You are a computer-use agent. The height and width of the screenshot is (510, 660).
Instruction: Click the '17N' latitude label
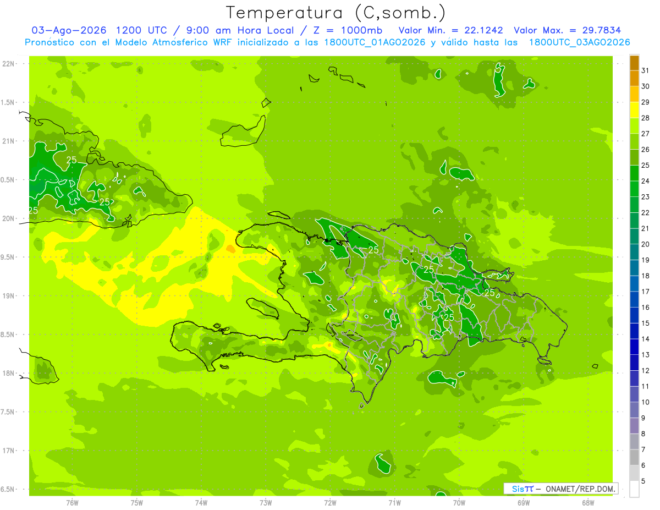[8, 451]
